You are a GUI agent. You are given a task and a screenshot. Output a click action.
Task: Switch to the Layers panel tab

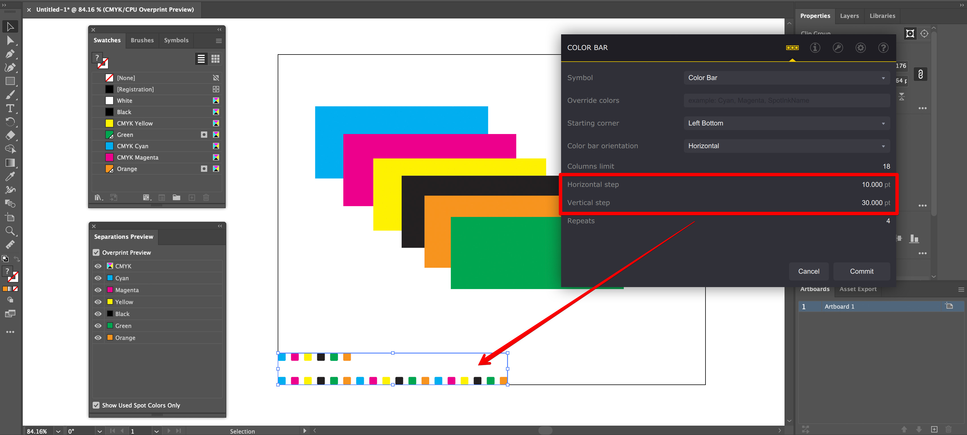point(849,16)
